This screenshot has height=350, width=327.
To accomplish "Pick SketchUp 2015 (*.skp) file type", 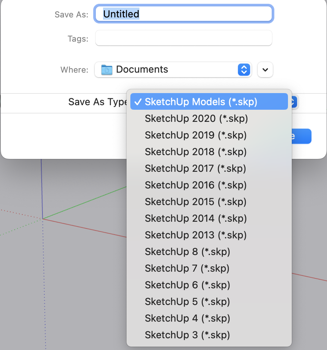I will (196, 202).
